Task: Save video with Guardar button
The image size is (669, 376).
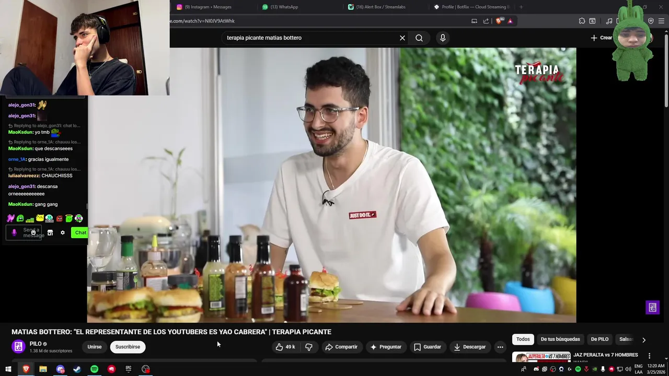Action: [x=428, y=347]
